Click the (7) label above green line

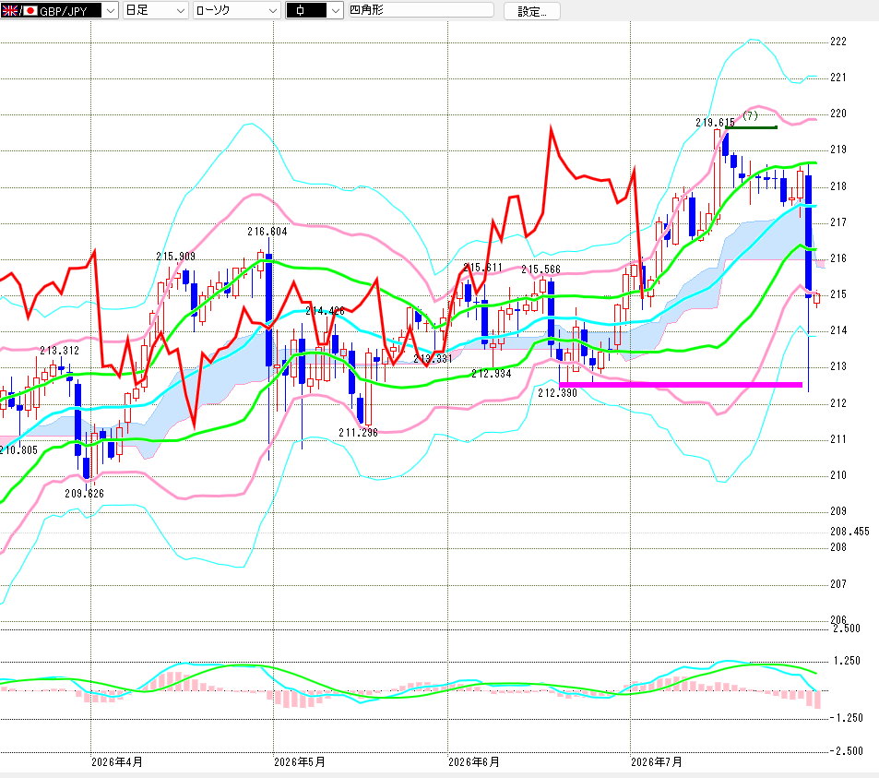[x=750, y=115]
